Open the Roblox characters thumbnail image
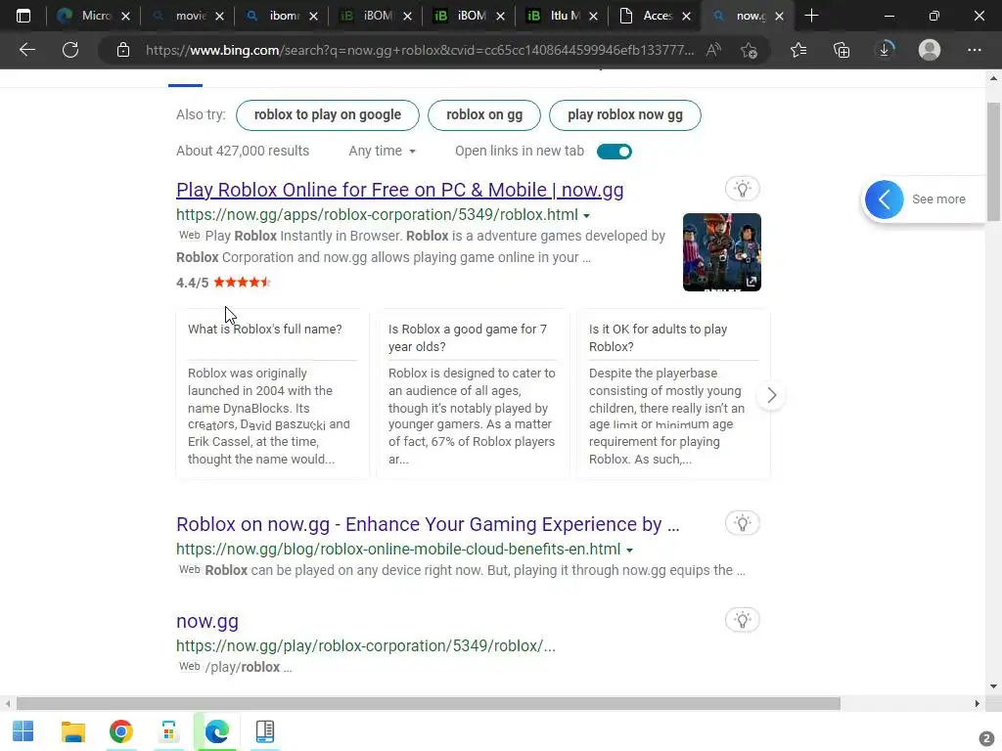The height and width of the screenshot is (751, 1002). pos(721,252)
